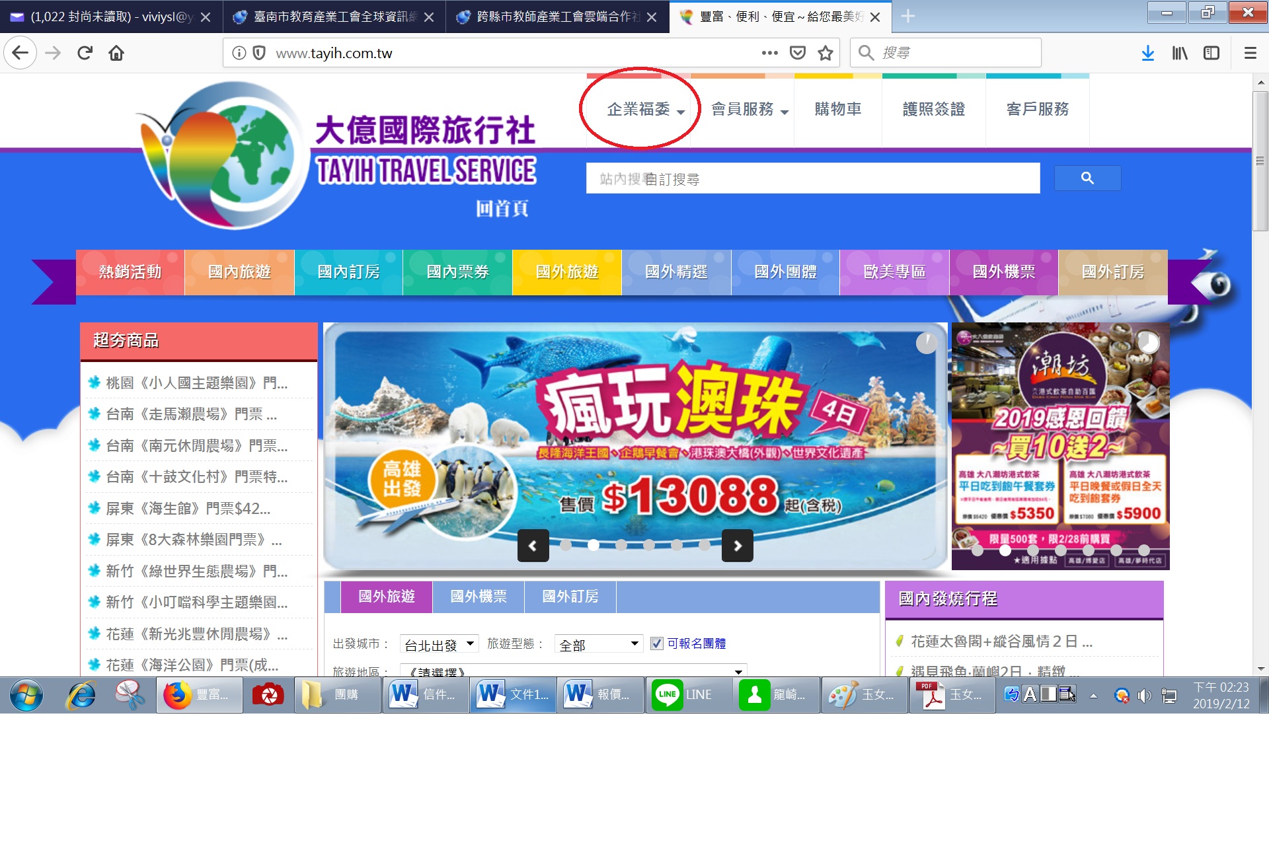Screen dimensions: 1269x843
Task: Open 花蓮太魯閣+縱谷風情２日 itinerary link
Action: 1001,641
